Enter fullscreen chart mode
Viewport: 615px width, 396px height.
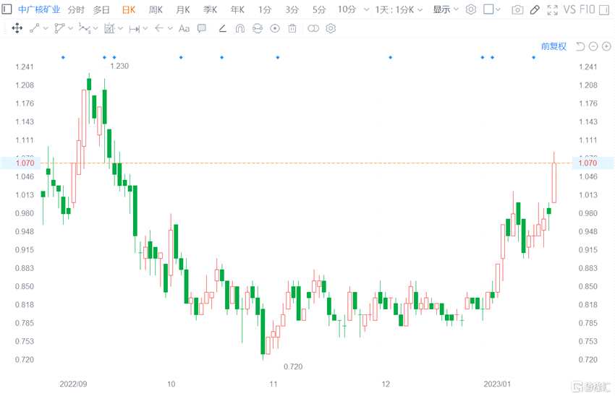(x=552, y=10)
